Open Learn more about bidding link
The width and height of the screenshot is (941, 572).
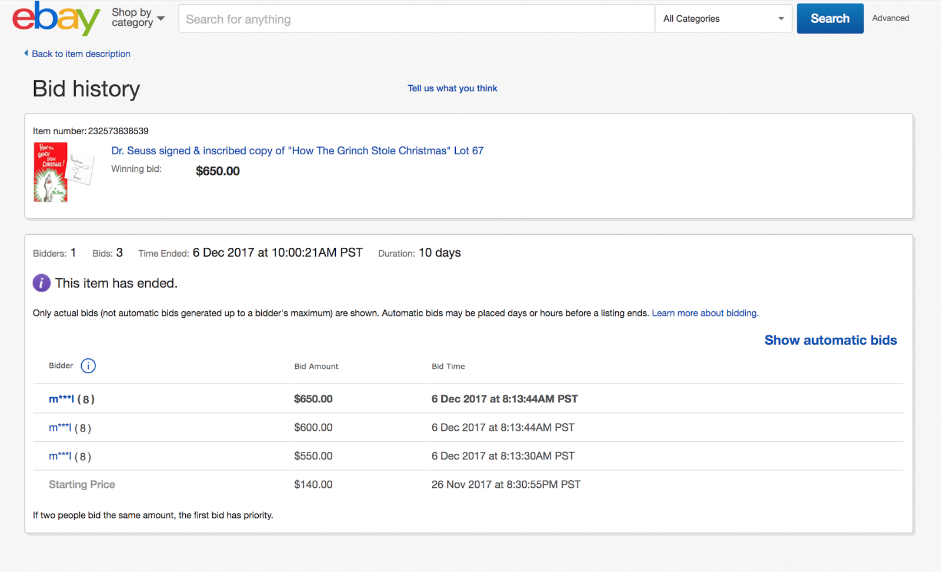[705, 313]
